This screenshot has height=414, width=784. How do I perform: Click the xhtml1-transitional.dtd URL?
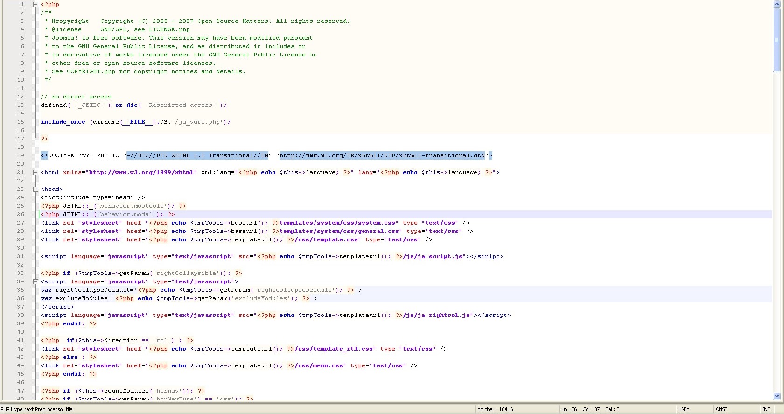(x=382, y=155)
